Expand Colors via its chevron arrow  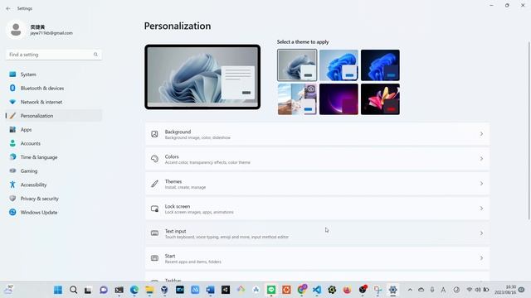[x=481, y=159]
